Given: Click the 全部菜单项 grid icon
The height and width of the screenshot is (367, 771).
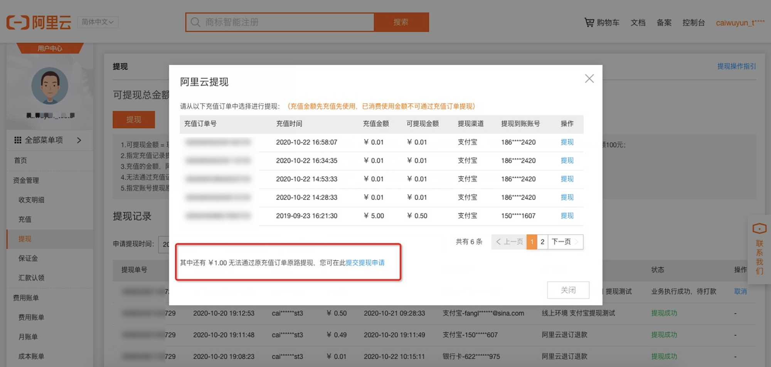Looking at the screenshot, I should coord(18,140).
